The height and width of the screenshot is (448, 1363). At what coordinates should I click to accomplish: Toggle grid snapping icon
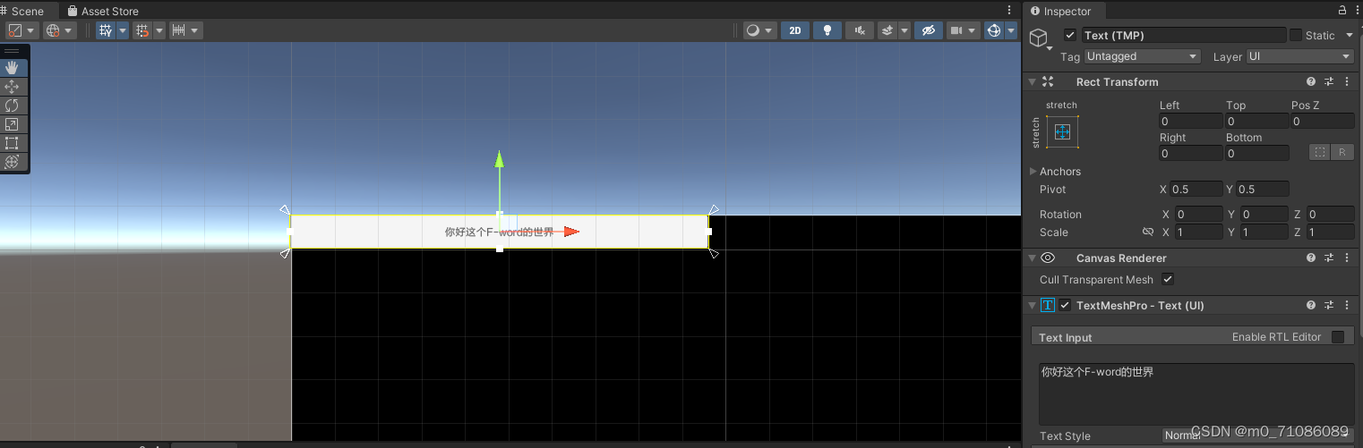tap(141, 30)
